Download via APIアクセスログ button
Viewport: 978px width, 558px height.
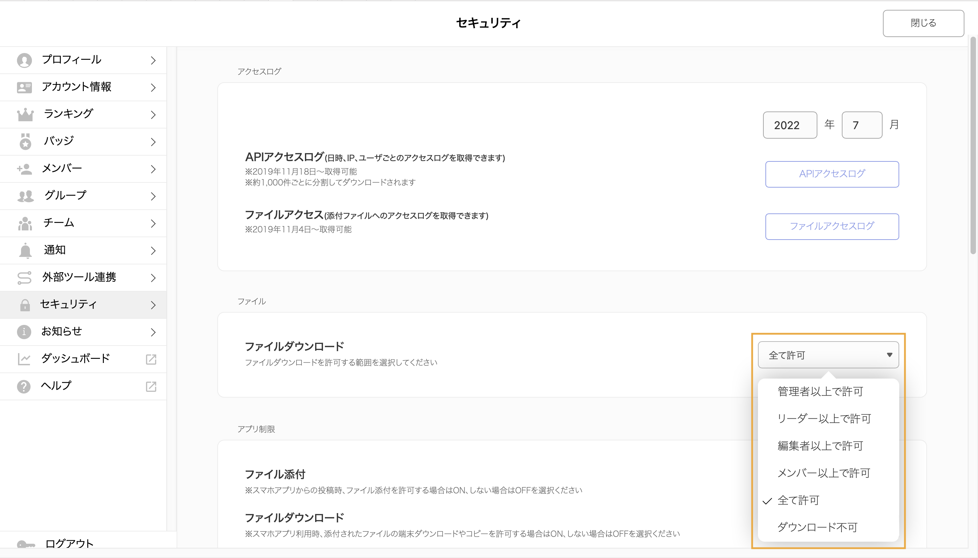point(832,174)
